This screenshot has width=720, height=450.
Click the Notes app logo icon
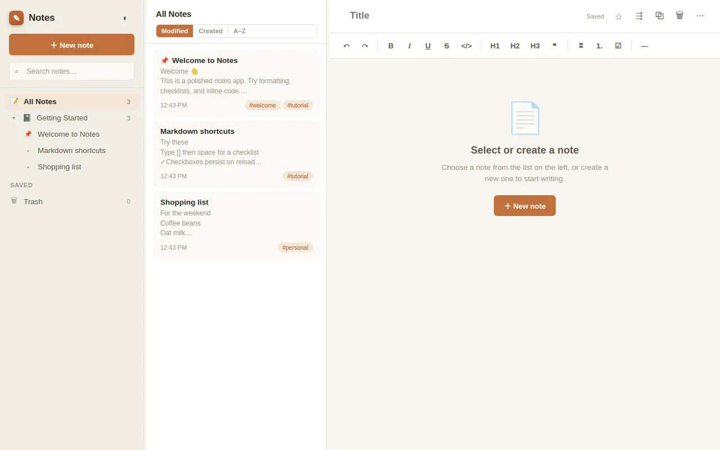[x=16, y=18]
